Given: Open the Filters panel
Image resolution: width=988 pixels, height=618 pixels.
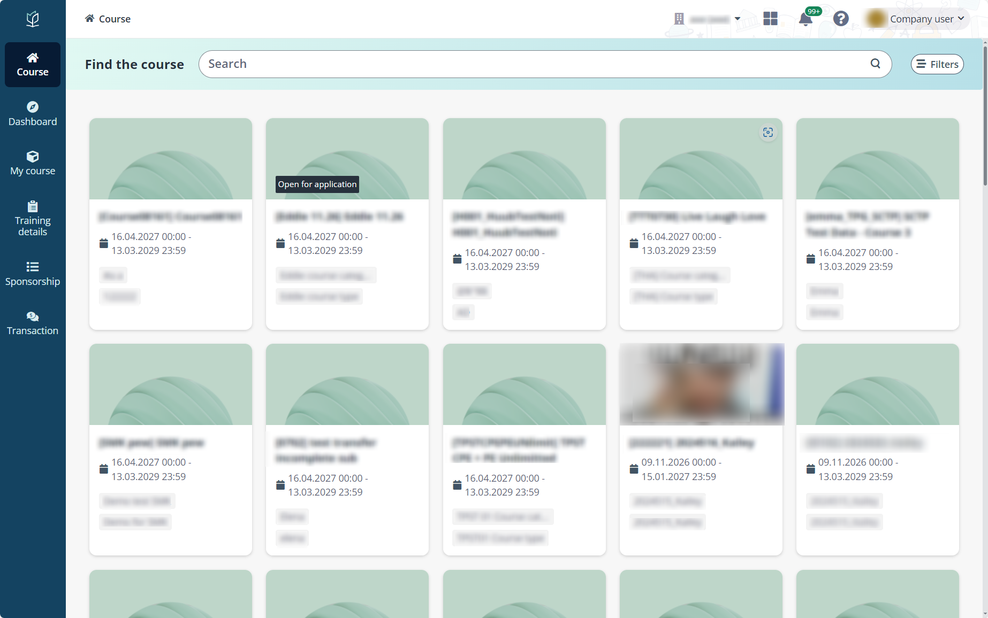Looking at the screenshot, I should 937,64.
